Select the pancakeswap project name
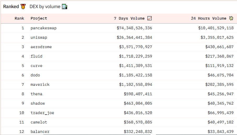This screenshot has width=237, height=135. (x=43, y=28)
